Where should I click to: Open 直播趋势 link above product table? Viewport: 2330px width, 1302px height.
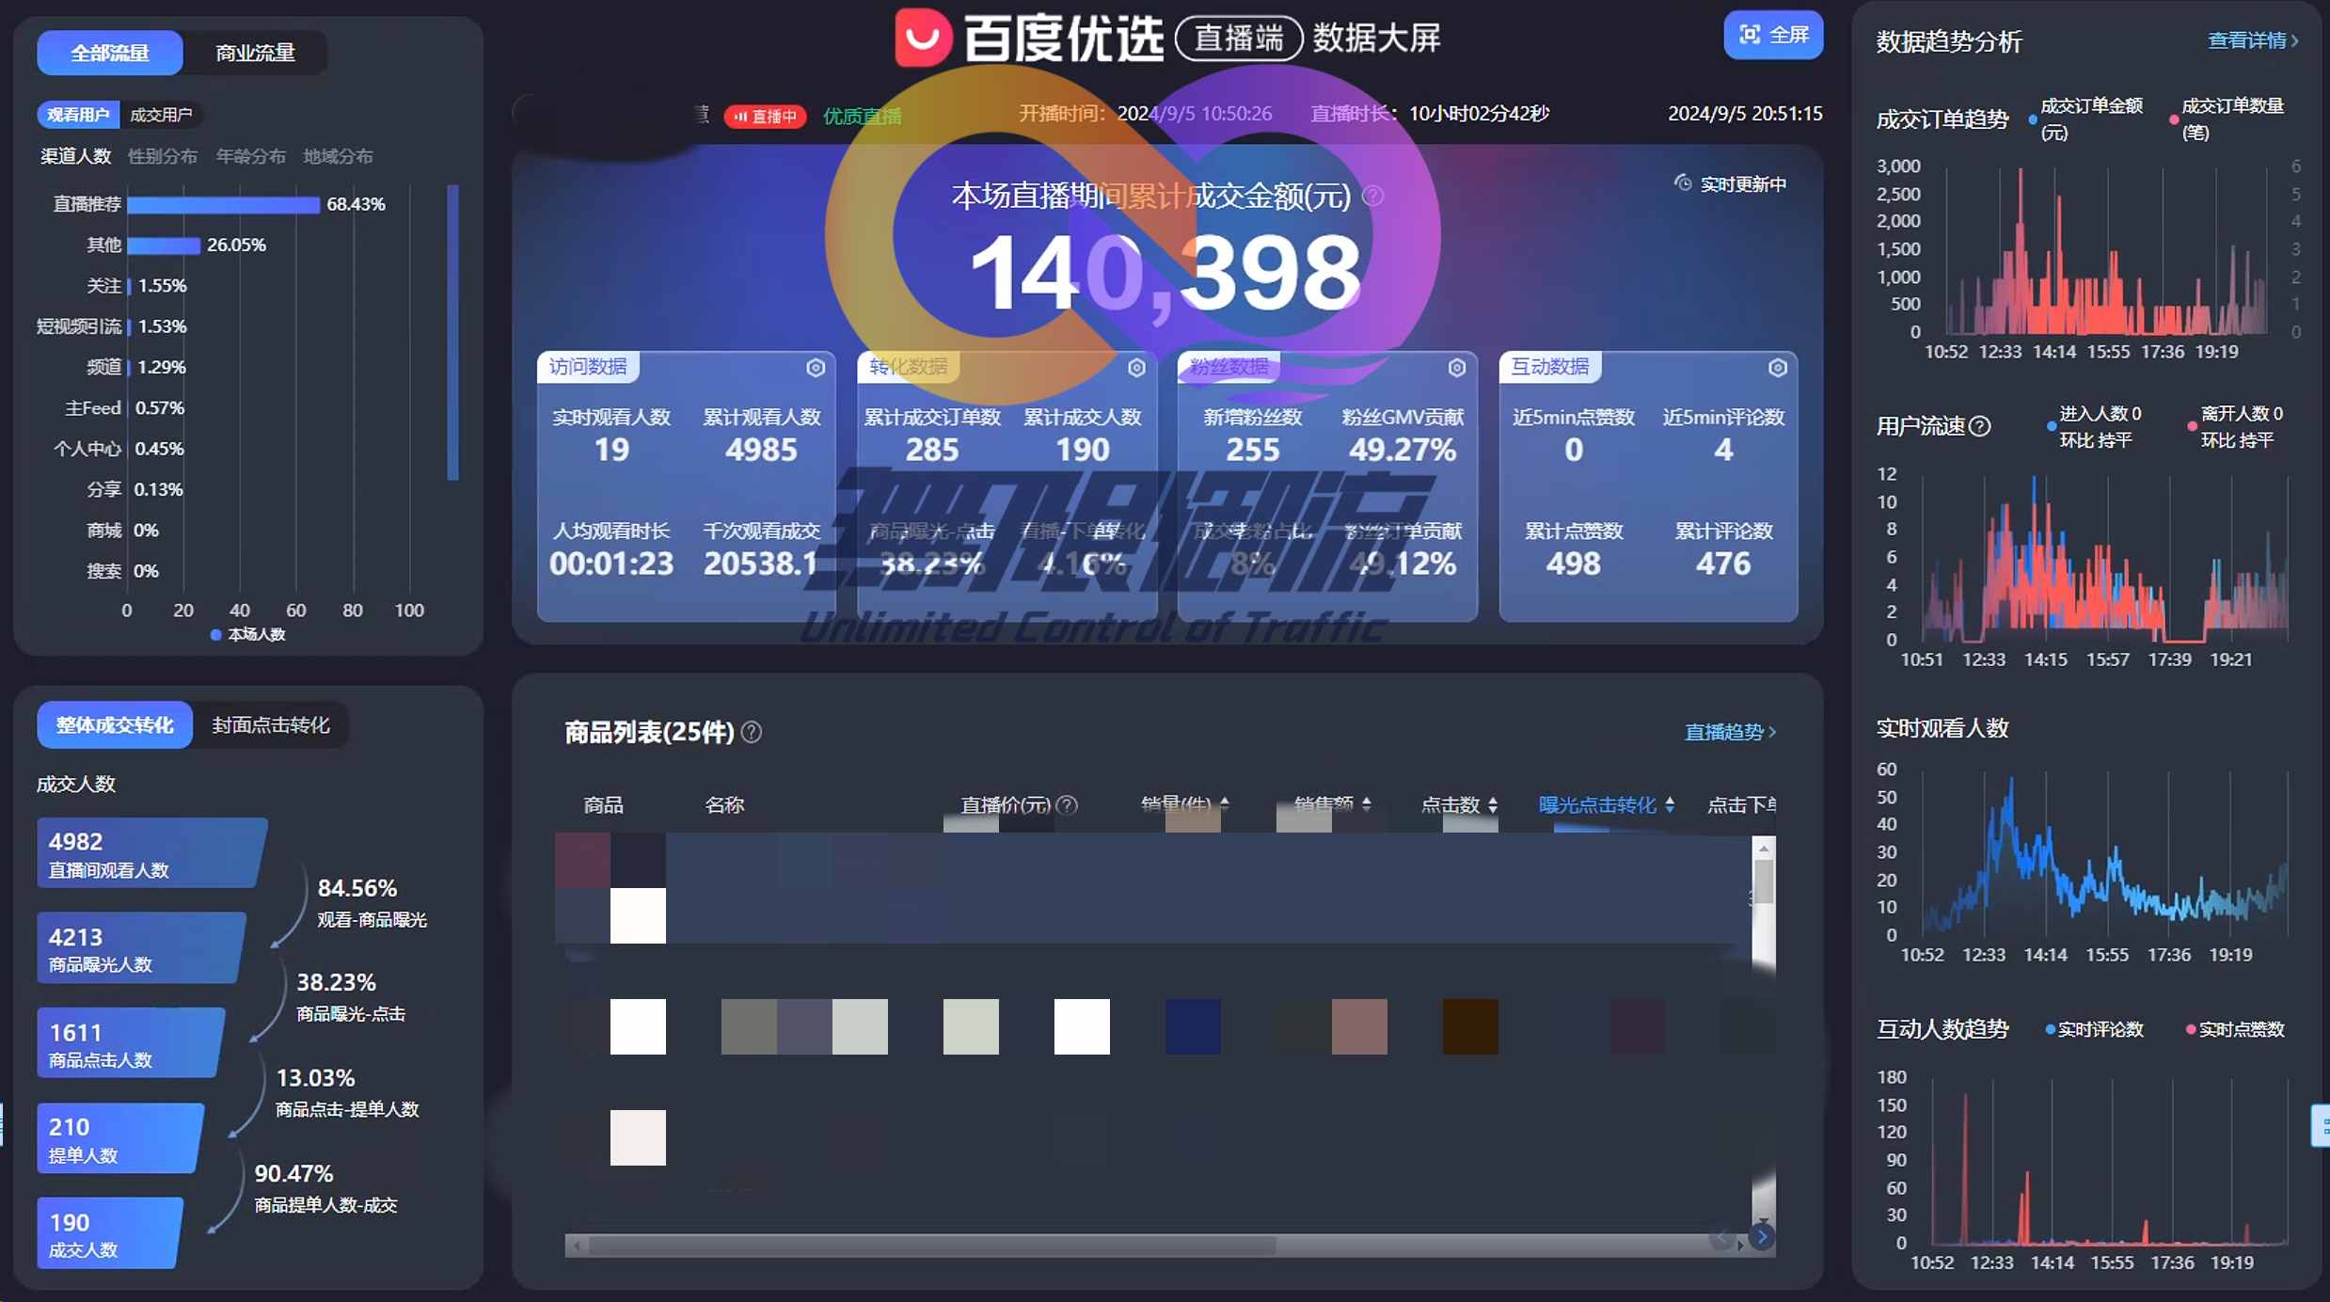[x=1730, y=732]
